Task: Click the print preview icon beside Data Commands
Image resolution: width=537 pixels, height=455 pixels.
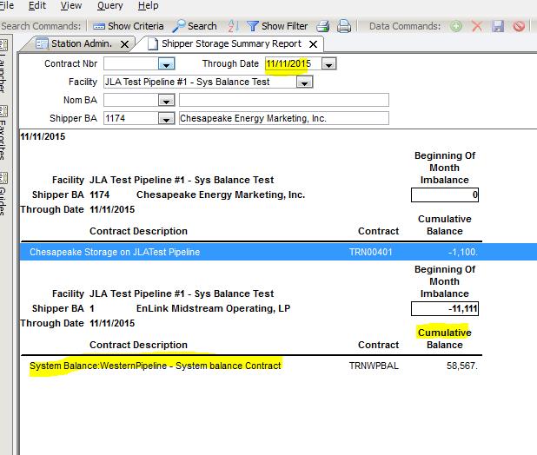Action: pyautogui.click(x=343, y=26)
